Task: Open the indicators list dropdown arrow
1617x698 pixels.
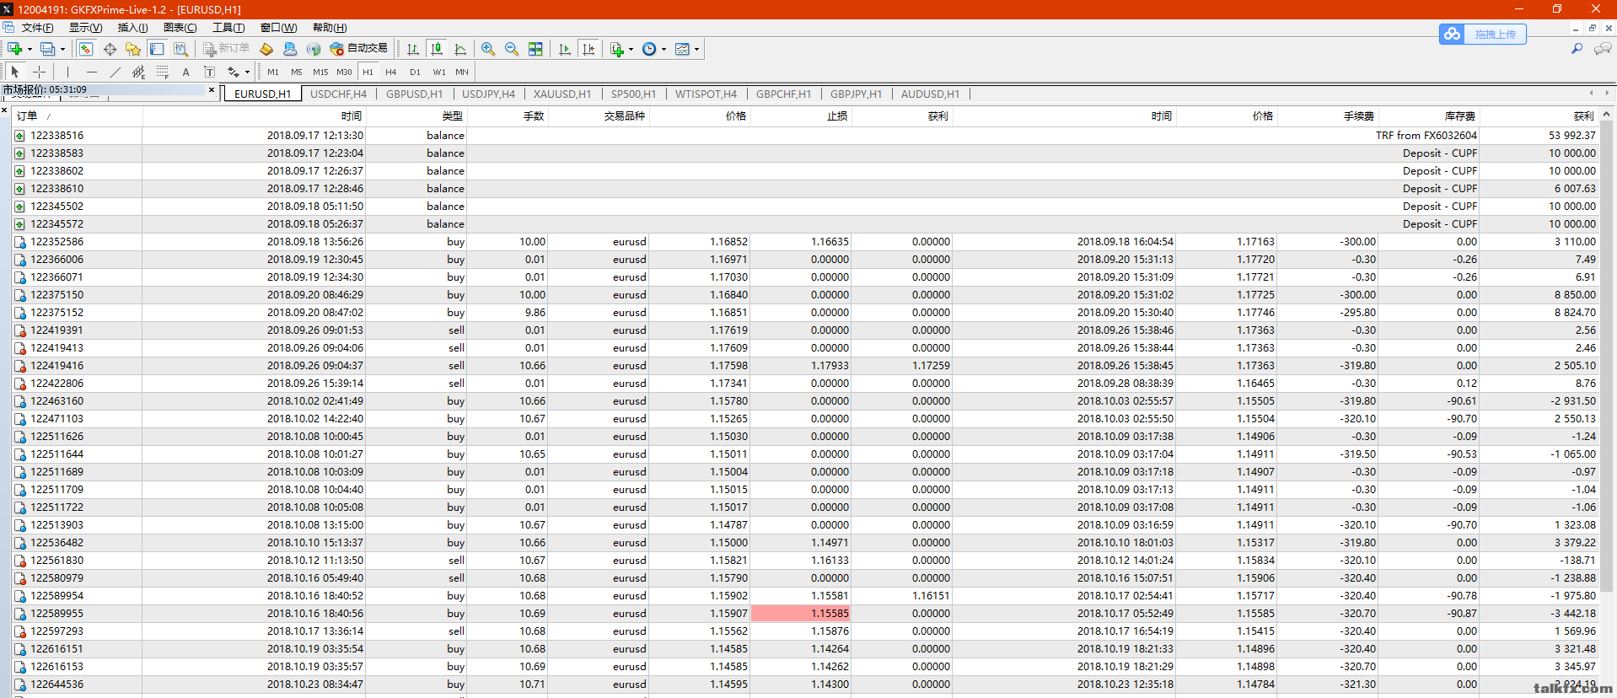Action: point(631,49)
